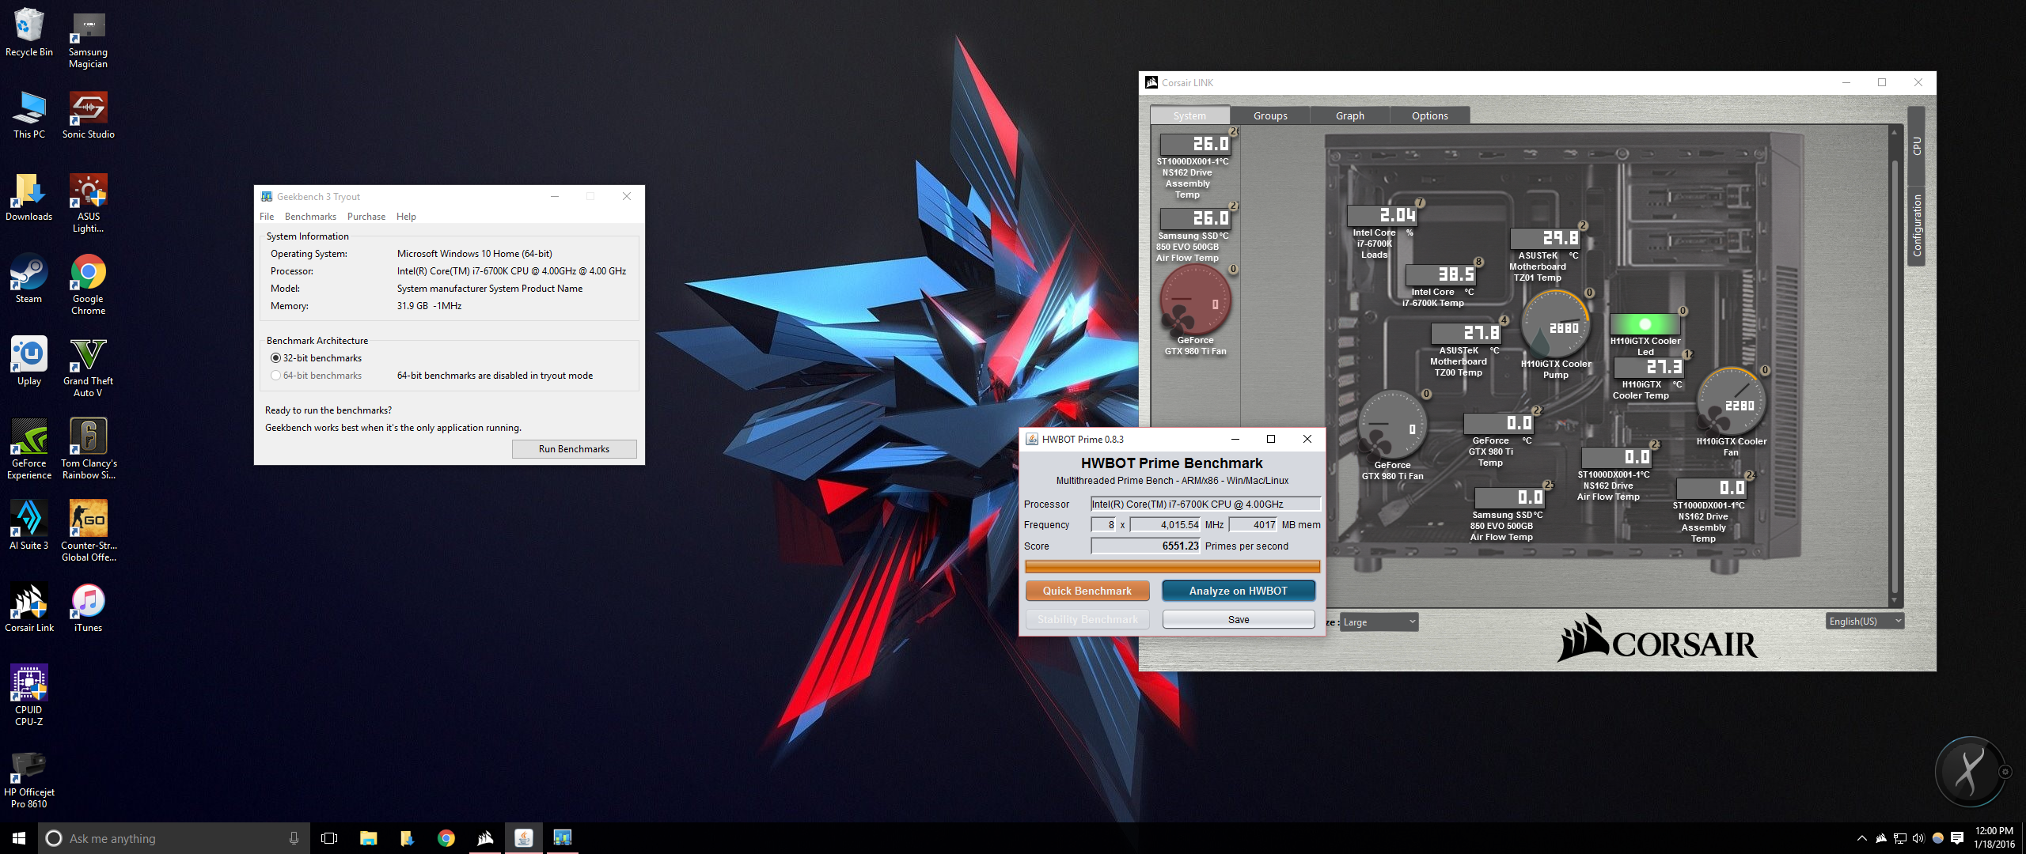Screen dimensions: 2026x854
Task: Launch Steam from the desktop
Action: [29, 280]
